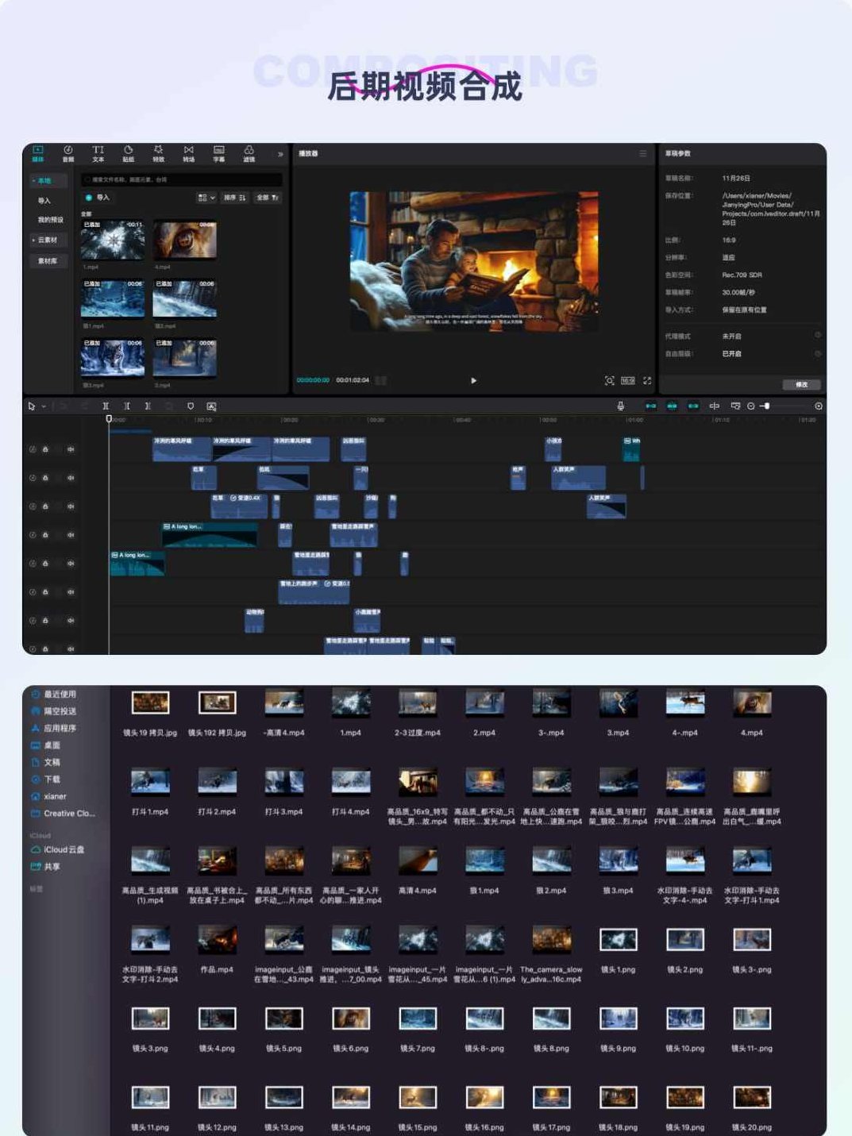
Task: Adjust the timeline zoom slider handle
Action: 767,406
